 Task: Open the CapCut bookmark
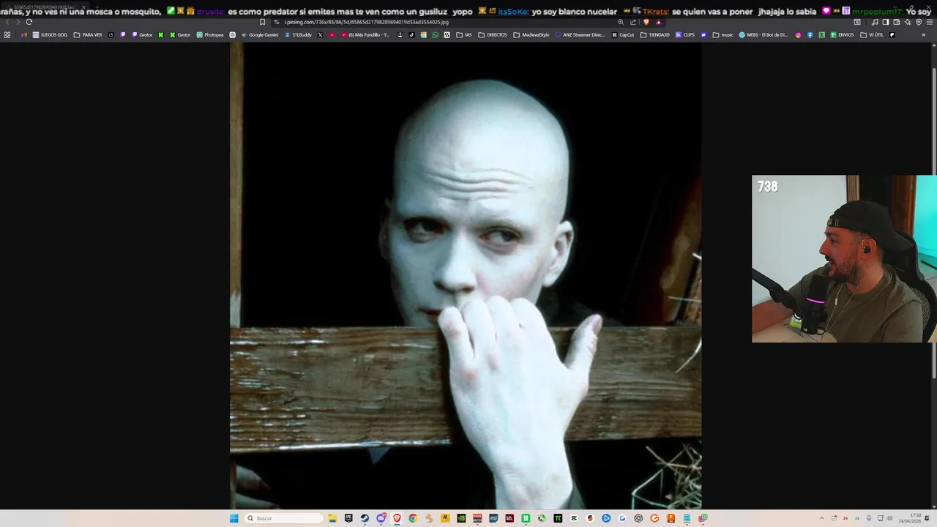point(623,34)
